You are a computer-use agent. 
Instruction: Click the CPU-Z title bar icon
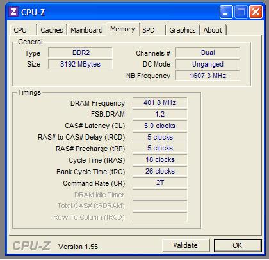click(x=13, y=12)
